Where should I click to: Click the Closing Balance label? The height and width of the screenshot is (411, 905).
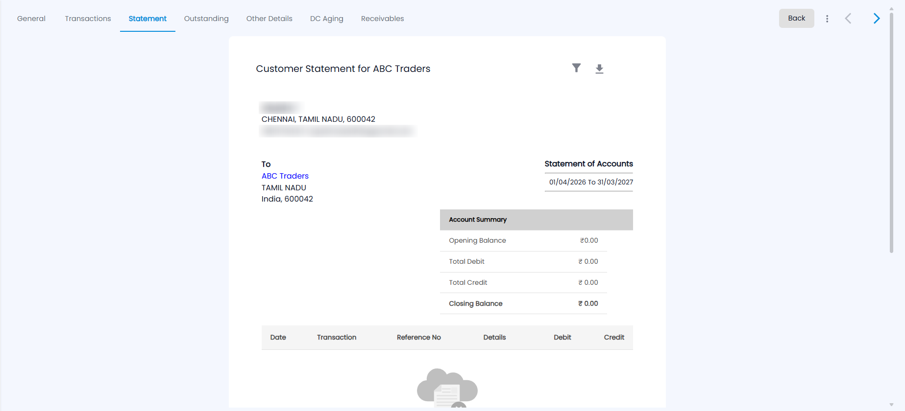pyautogui.click(x=476, y=304)
